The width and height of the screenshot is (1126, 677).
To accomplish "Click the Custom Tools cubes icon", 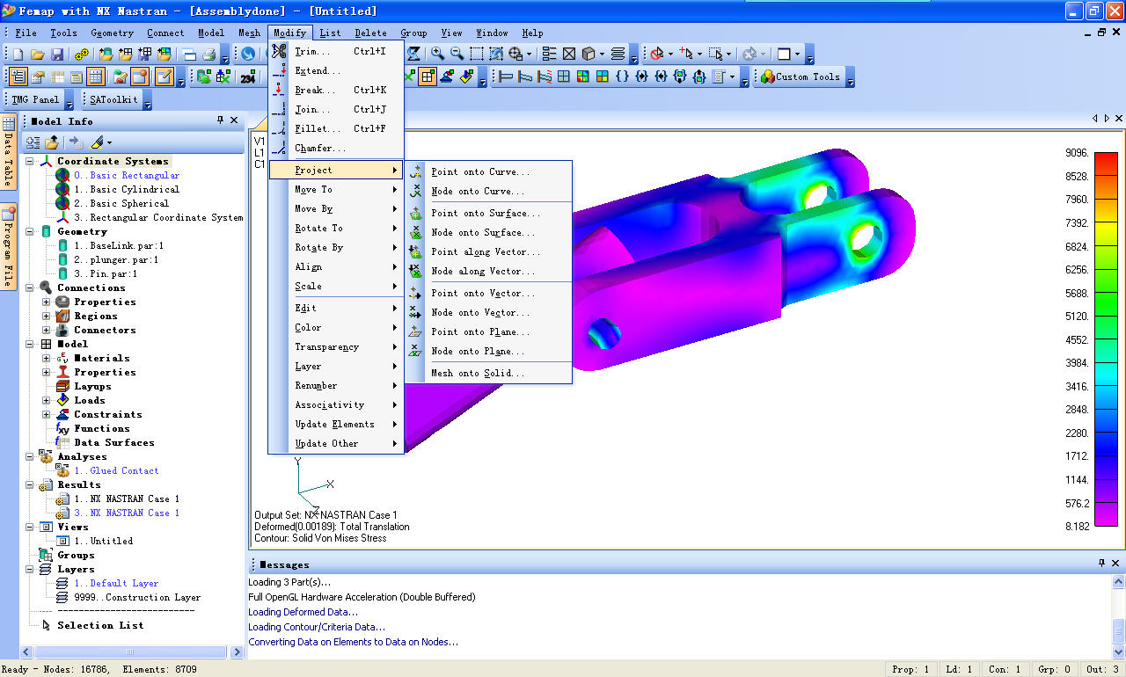I will [767, 76].
